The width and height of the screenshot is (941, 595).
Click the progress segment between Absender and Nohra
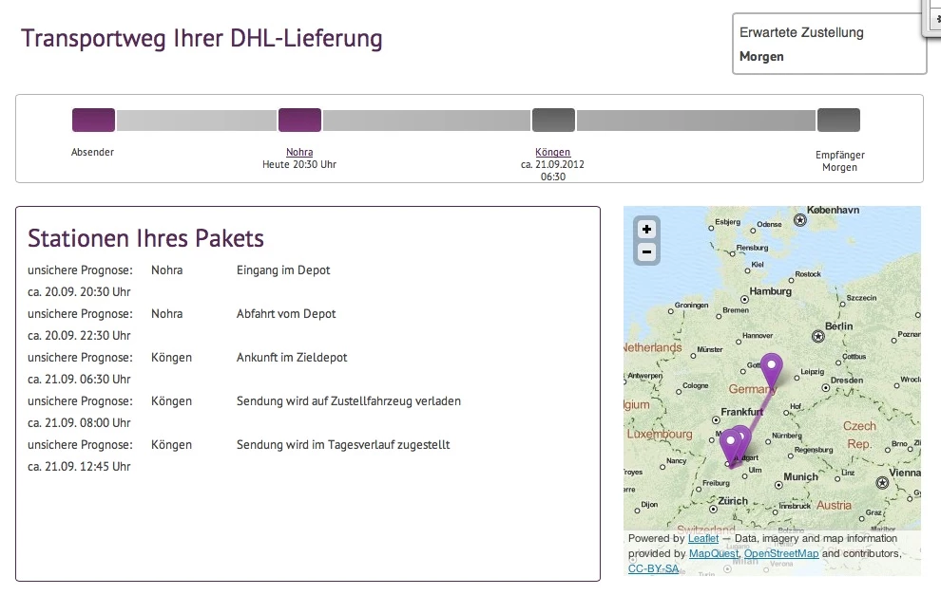click(x=196, y=120)
